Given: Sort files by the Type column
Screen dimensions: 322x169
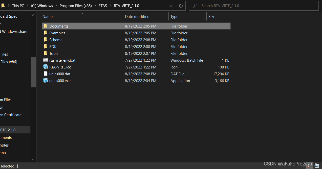Looking at the screenshot, I should pos(187,16).
